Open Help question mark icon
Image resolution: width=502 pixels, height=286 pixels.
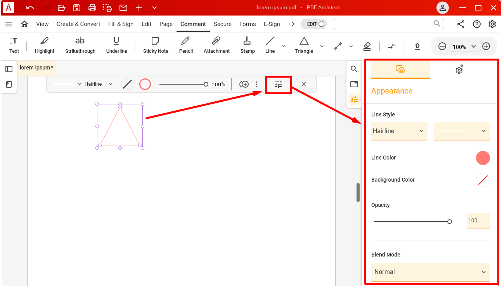tap(477, 24)
